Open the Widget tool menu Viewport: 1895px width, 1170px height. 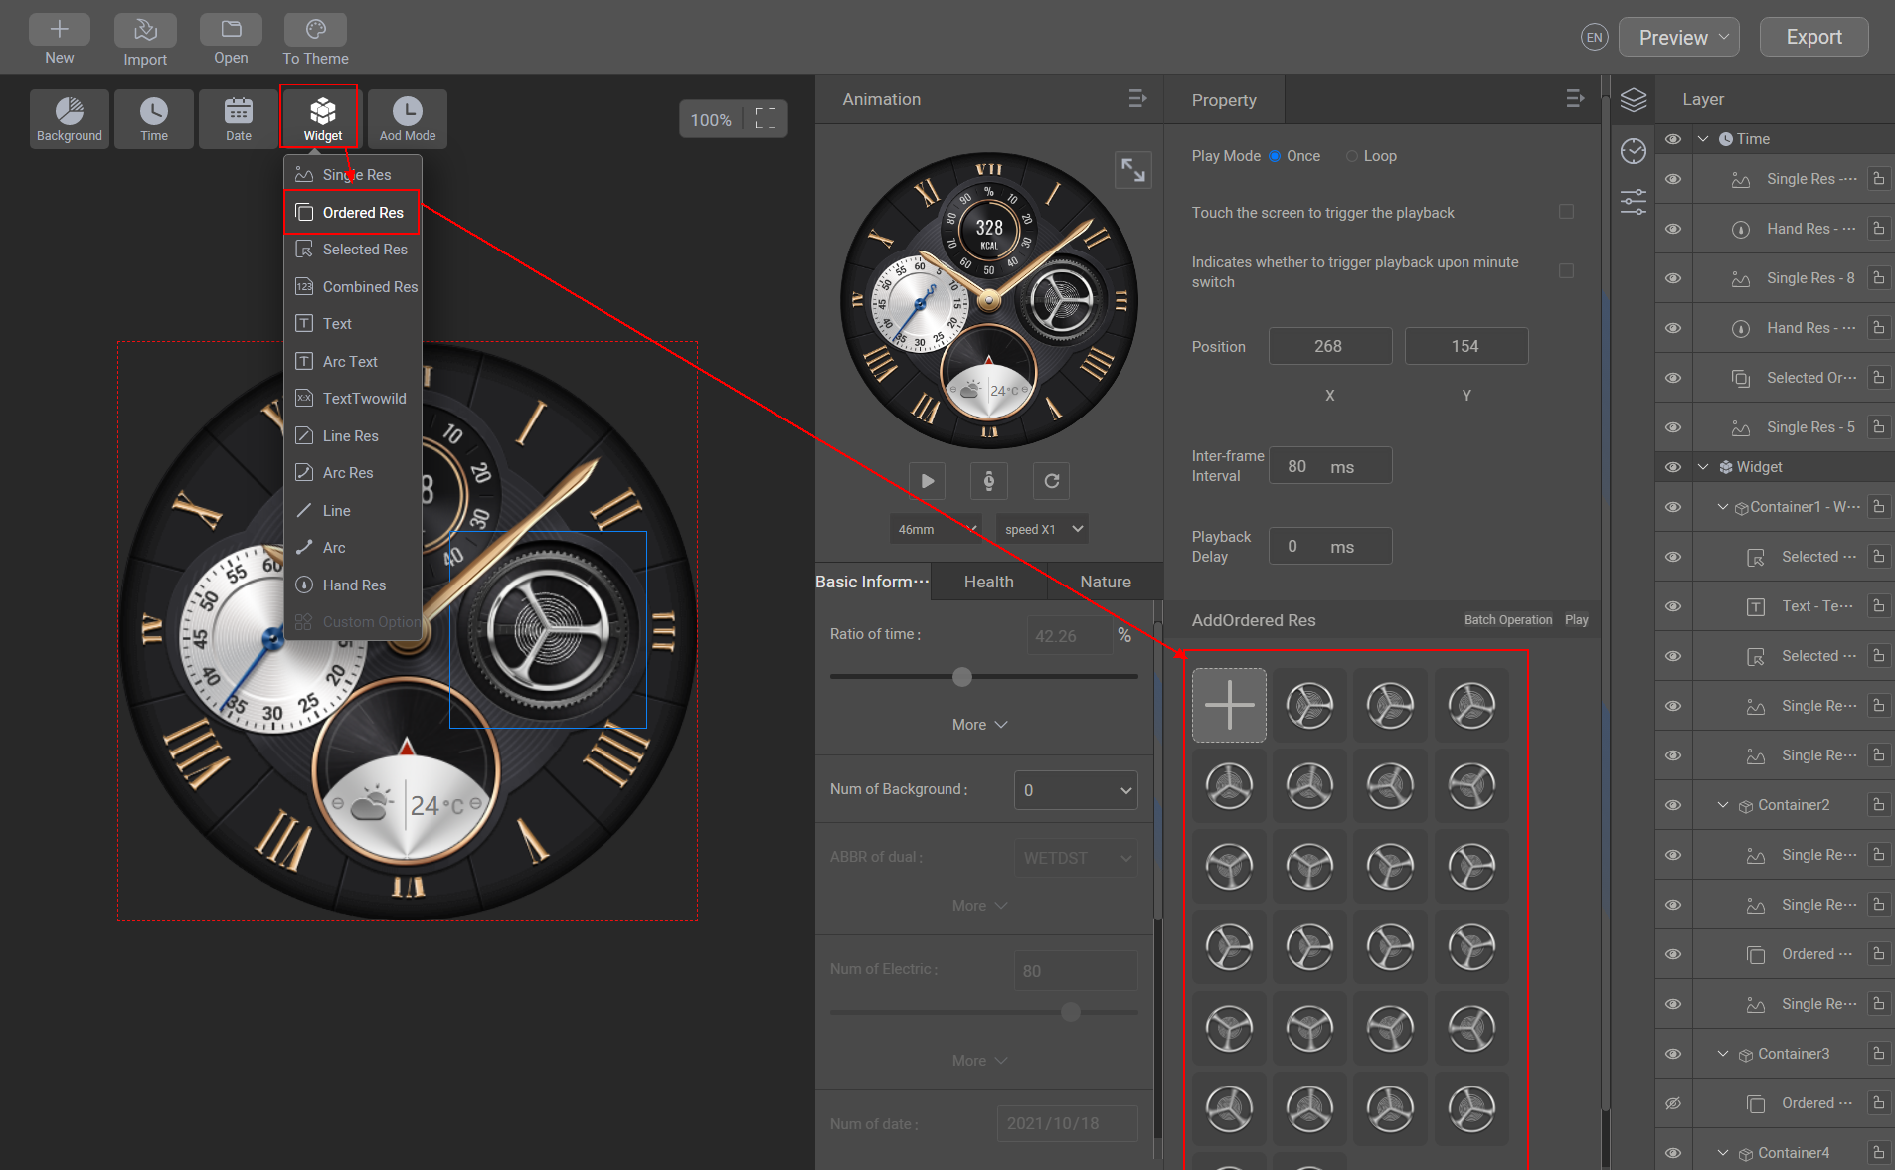click(323, 119)
